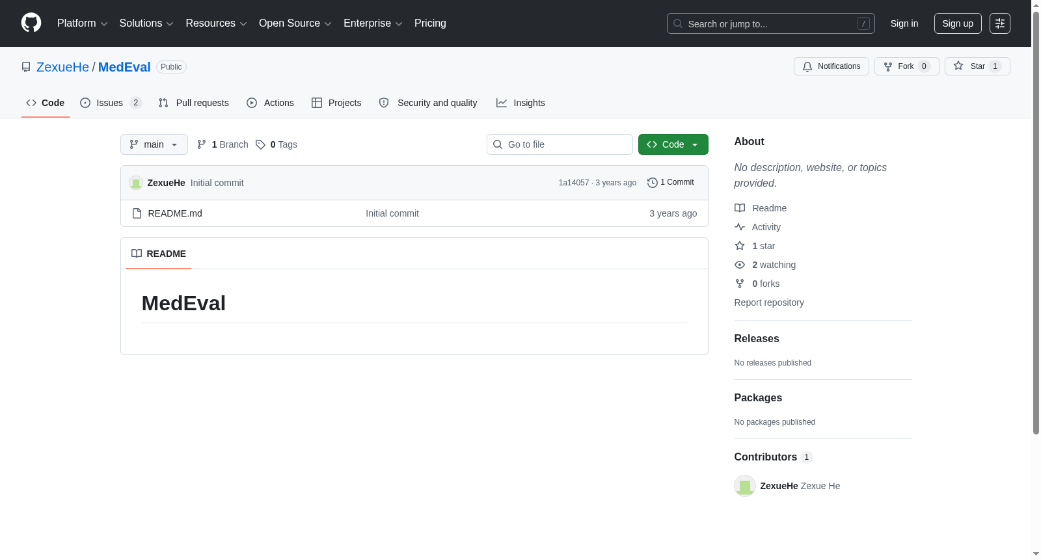Image resolution: width=1041 pixels, height=560 pixels.
Task: Click the Sign up button
Action: click(958, 23)
